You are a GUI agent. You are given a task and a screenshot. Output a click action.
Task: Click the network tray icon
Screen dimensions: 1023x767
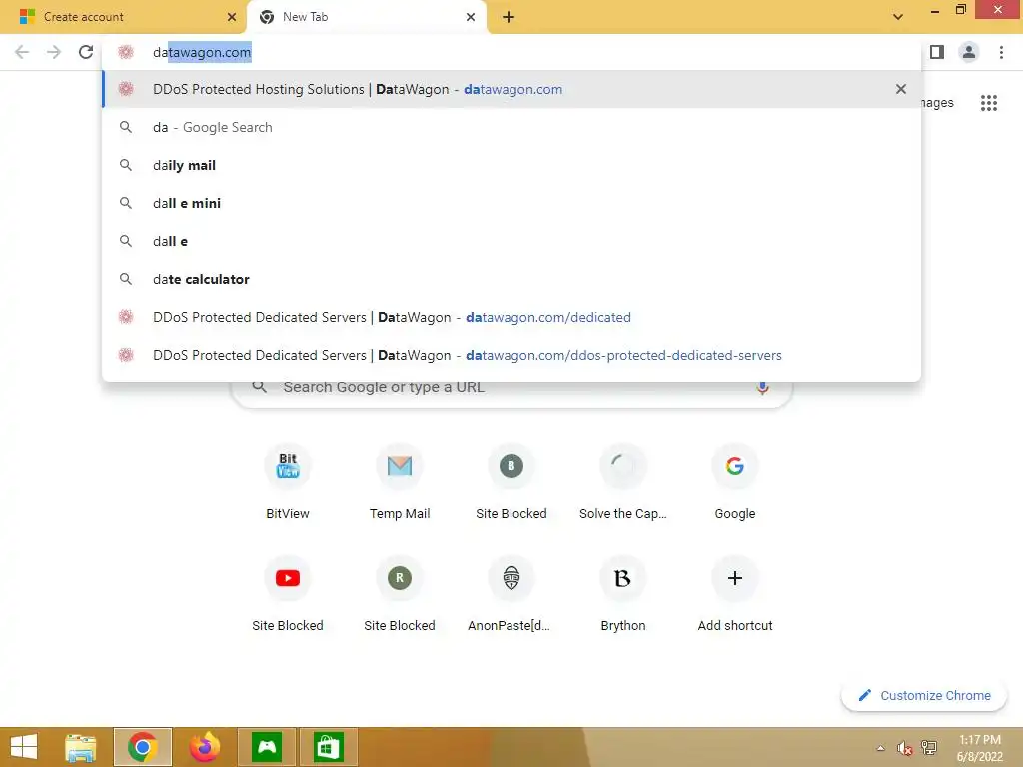[929, 748]
